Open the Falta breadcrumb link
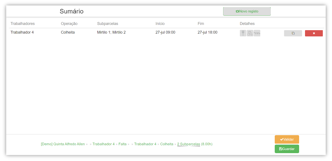Viewport: 332px width, 161px height. [x=122, y=144]
